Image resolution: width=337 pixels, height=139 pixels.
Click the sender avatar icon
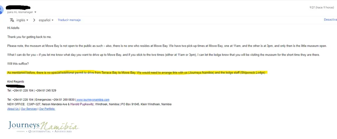coord(1,10)
